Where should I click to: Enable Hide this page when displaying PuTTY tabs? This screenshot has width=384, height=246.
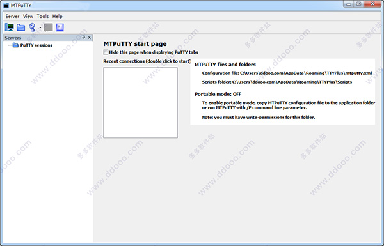106,52
